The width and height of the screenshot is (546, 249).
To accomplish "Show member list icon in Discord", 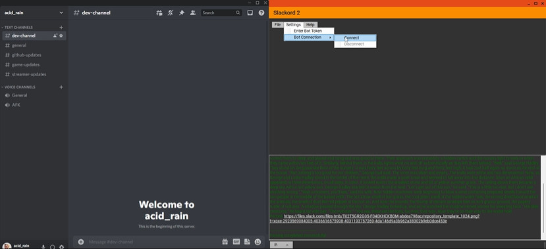I will tap(193, 13).
